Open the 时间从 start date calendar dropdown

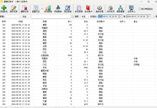tap(120, 16)
